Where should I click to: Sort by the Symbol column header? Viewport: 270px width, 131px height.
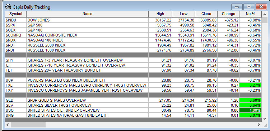point(16,14)
